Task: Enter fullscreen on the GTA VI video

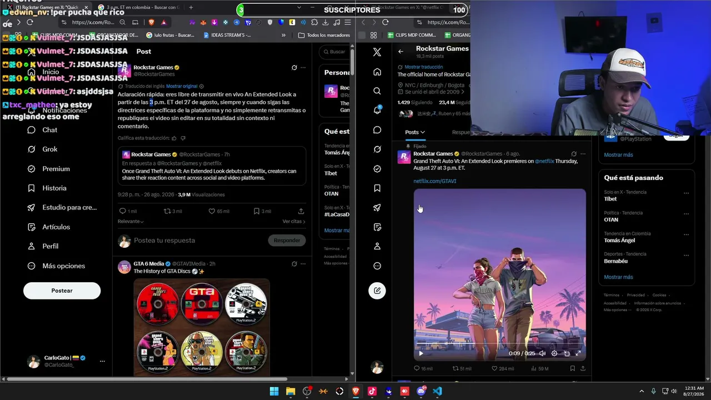Action: (x=578, y=353)
